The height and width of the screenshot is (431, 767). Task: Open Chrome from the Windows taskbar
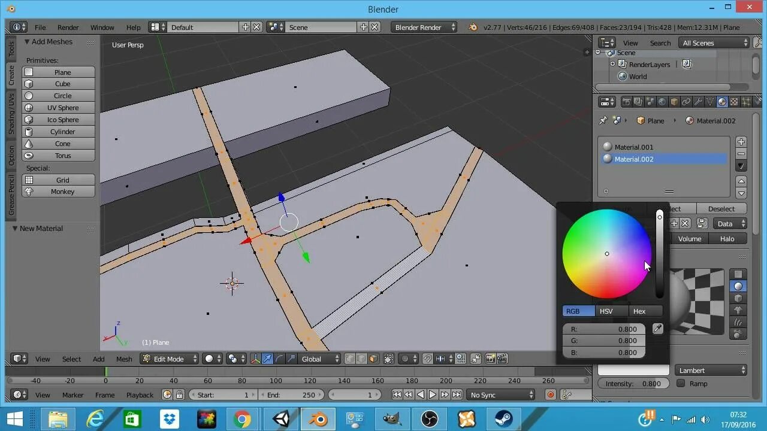[242, 420]
